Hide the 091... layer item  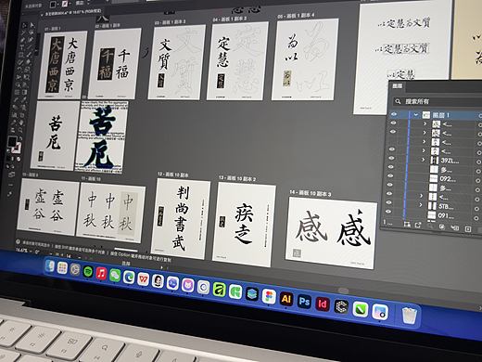[x=388, y=212]
